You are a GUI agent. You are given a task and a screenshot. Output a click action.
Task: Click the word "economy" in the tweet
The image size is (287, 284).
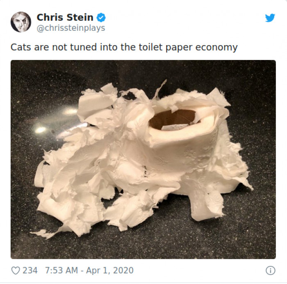(216, 48)
